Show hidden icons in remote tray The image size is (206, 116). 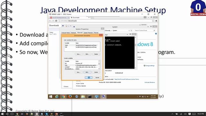(x=137, y=97)
